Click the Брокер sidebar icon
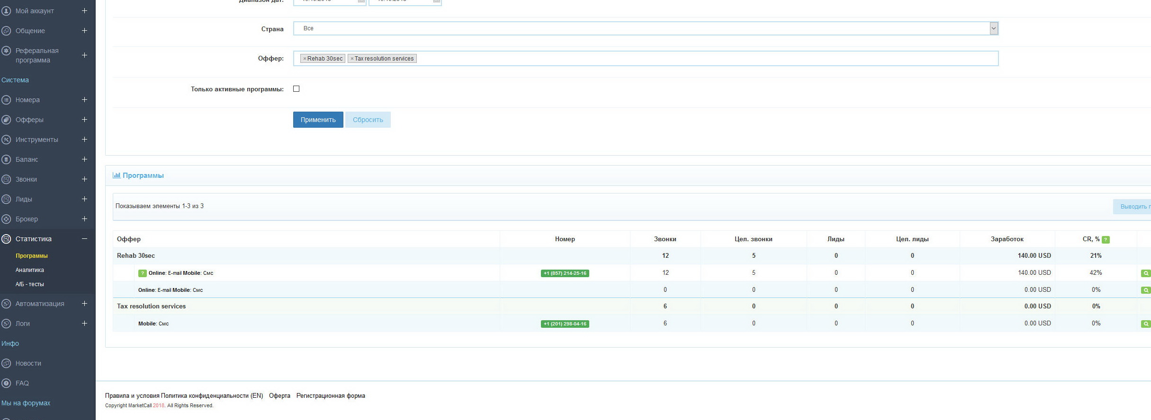Screen dimensions: 1151x420 tap(6, 219)
